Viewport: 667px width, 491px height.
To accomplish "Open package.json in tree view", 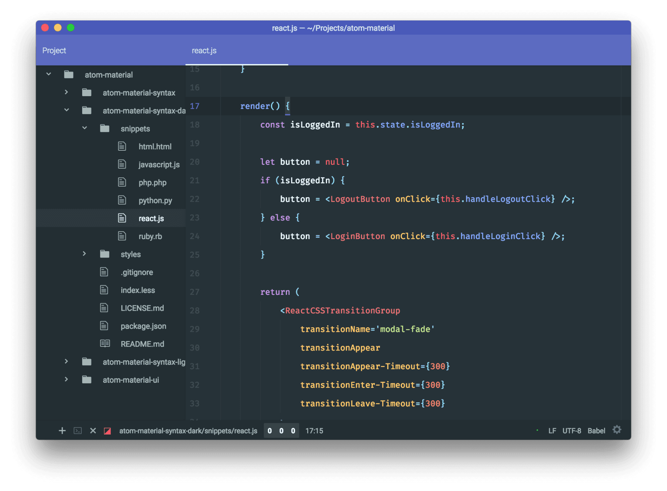I will [143, 326].
